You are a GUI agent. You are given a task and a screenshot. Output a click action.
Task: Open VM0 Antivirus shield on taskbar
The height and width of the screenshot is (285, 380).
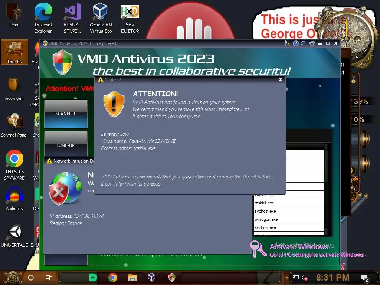tap(171, 278)
